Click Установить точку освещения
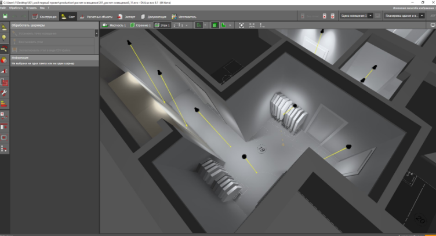 pos(53,34)
